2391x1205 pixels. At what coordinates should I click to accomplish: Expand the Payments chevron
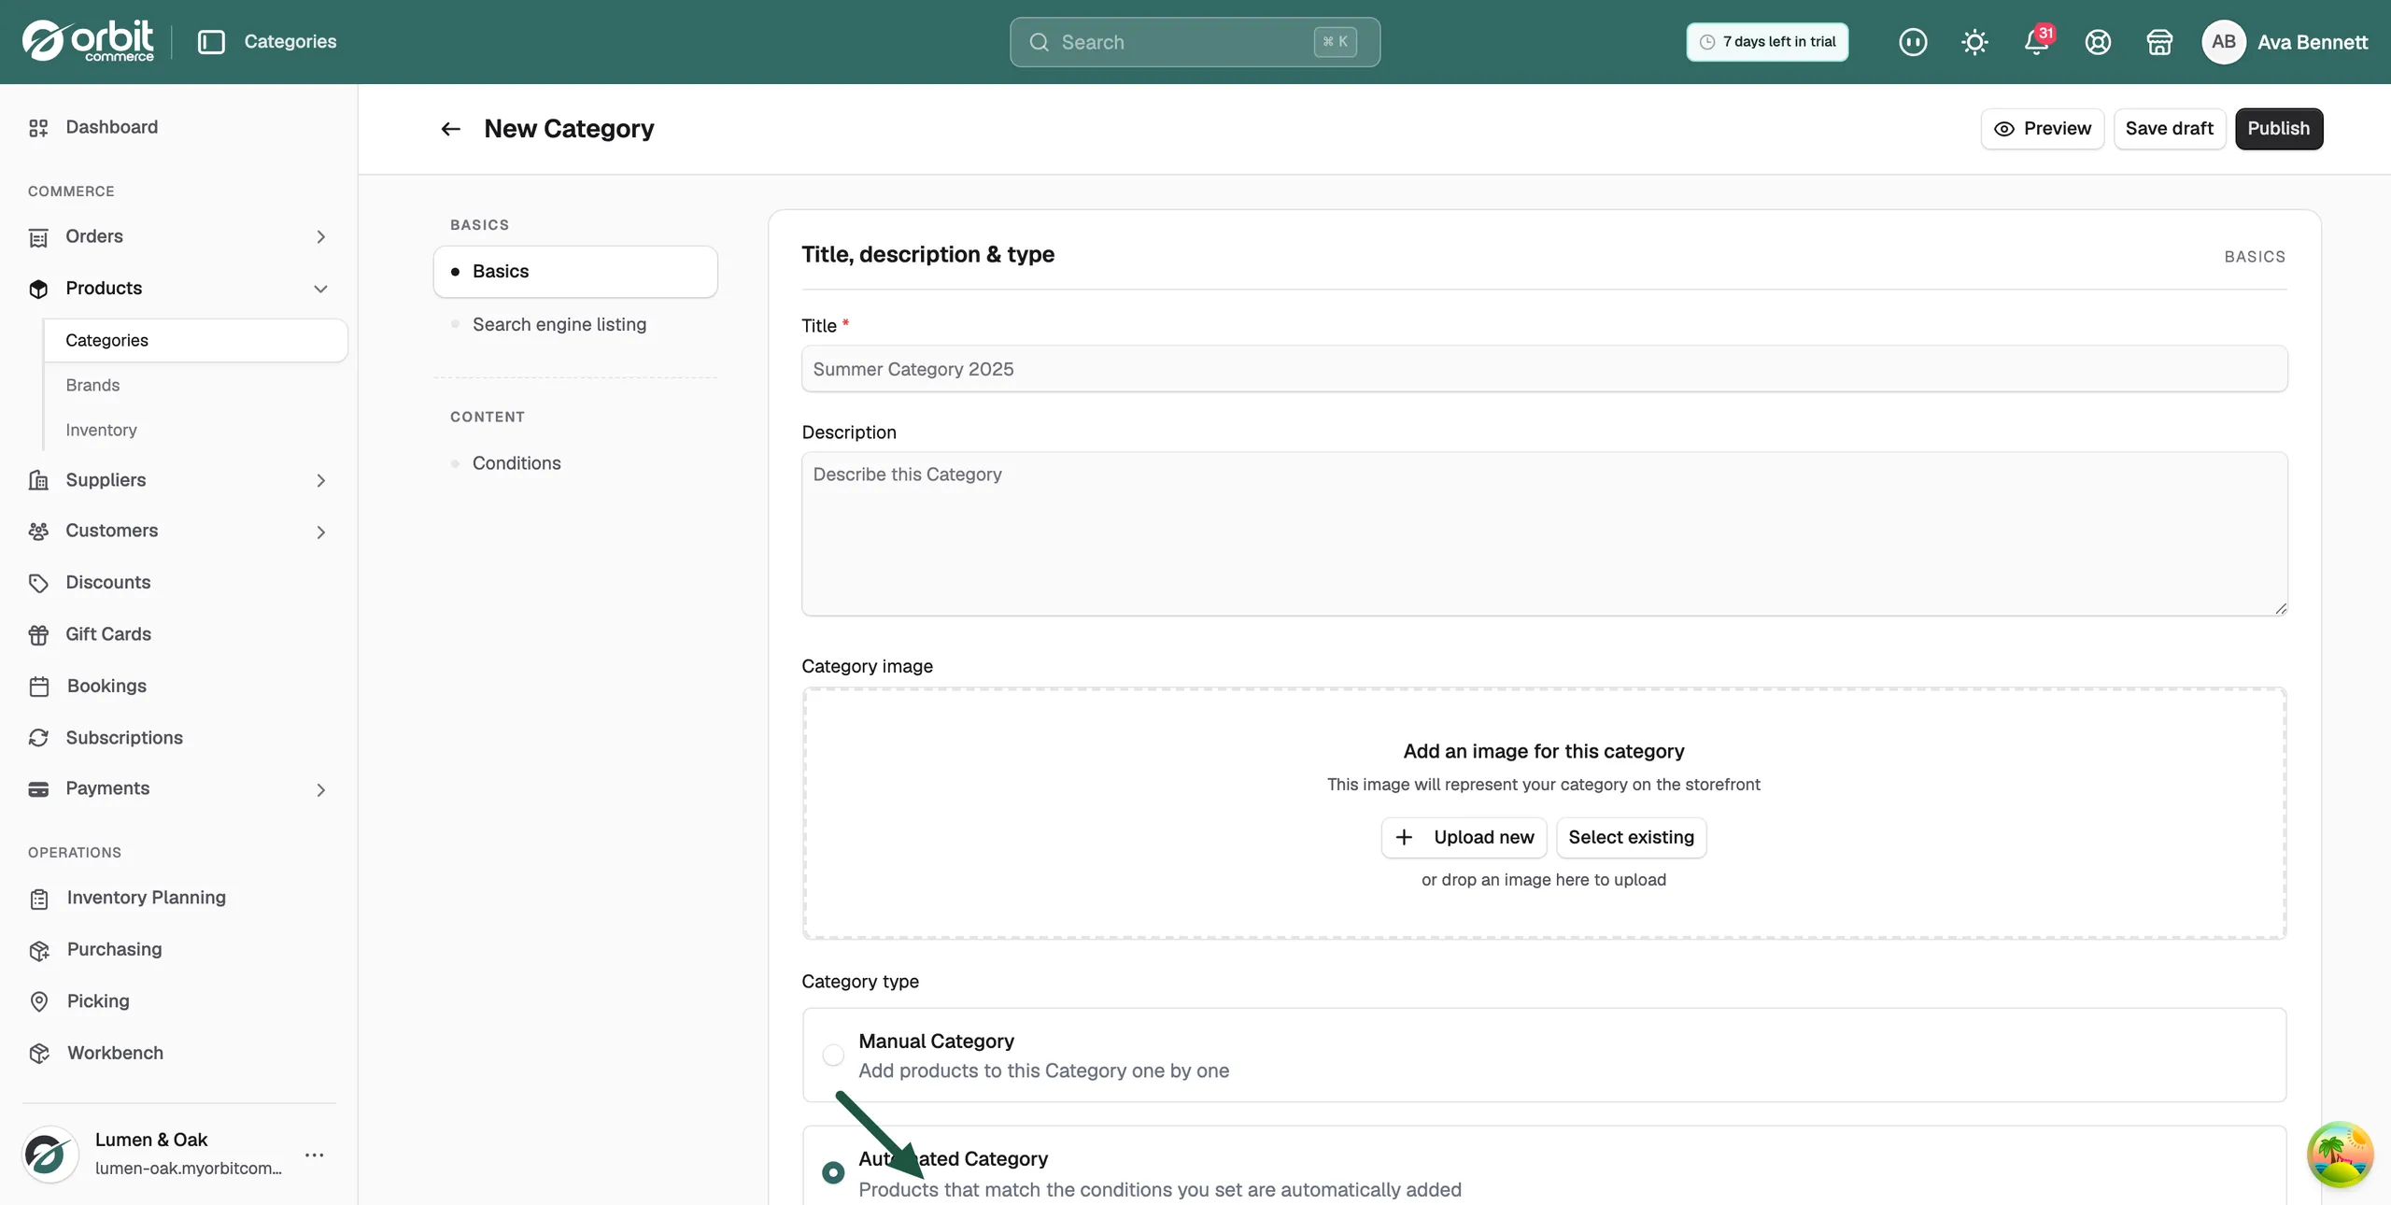coord(320,789)
